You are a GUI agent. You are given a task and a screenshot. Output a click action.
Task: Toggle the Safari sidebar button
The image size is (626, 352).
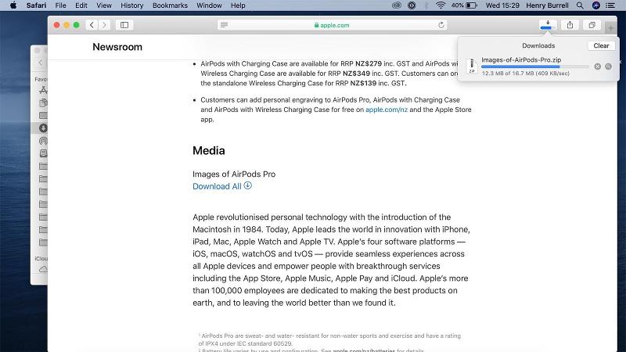pos(124,25)
